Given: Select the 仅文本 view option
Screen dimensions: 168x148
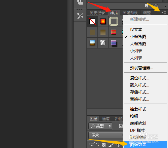Looking at the screenshot, I should coord(136,30).
